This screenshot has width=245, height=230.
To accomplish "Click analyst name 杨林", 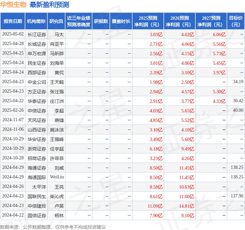I will coord(59,216).
